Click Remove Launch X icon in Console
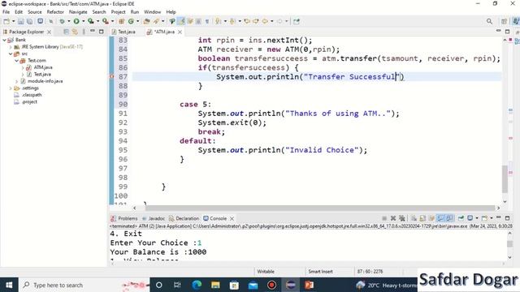This screenshot has height=292, width=520. (393, 218)
